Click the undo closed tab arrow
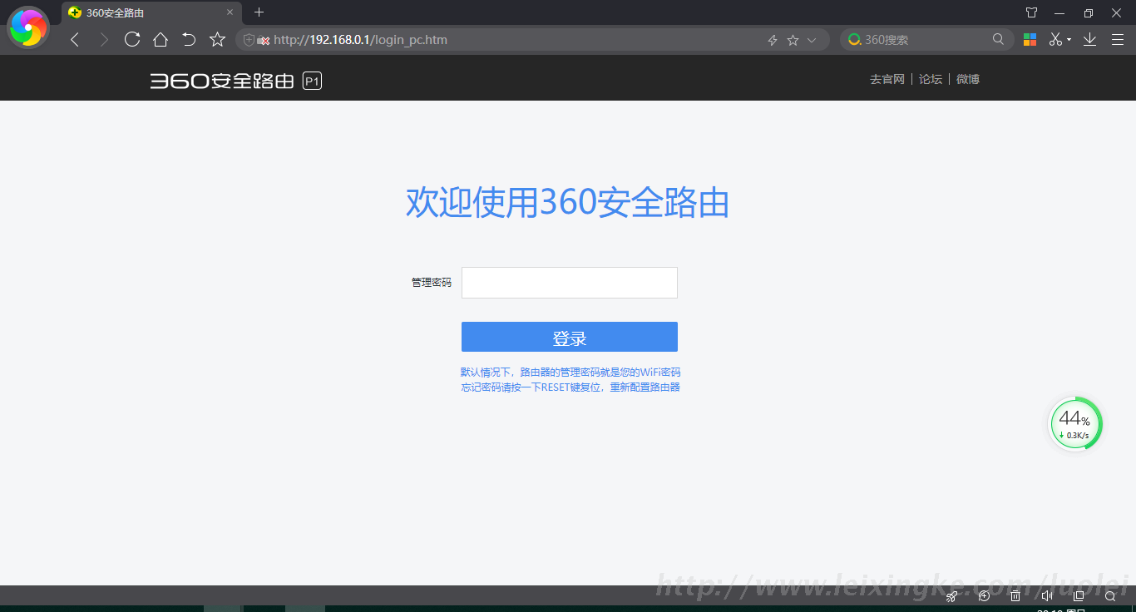The height and width of the screenshot is (612, 1136). (189, 39)
